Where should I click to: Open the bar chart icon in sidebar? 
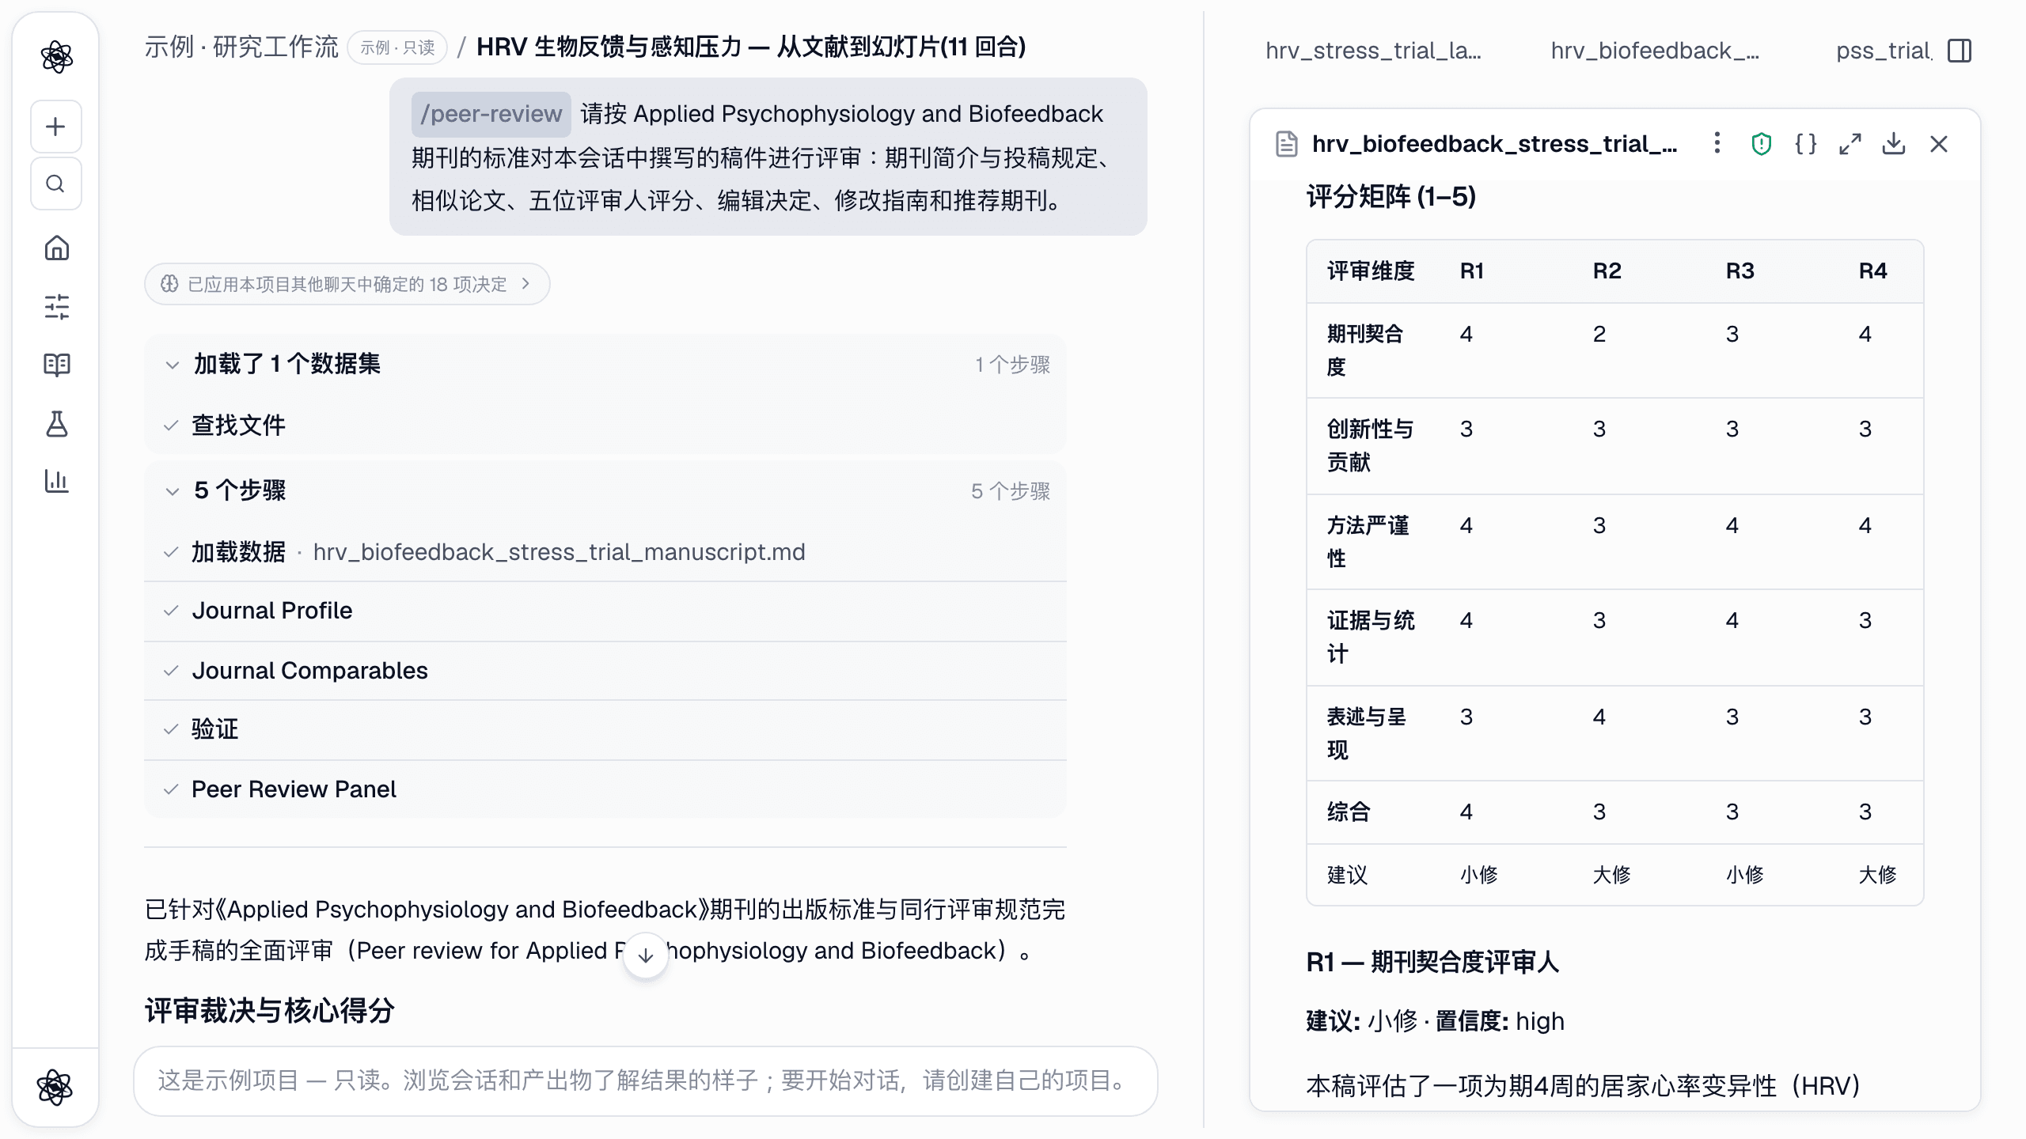point(56,481)
